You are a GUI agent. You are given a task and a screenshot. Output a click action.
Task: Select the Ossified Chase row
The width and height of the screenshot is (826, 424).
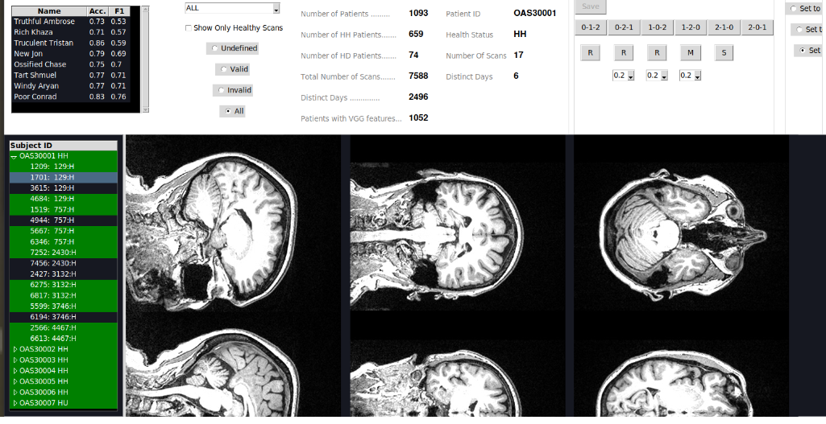[x=71, y=64]
